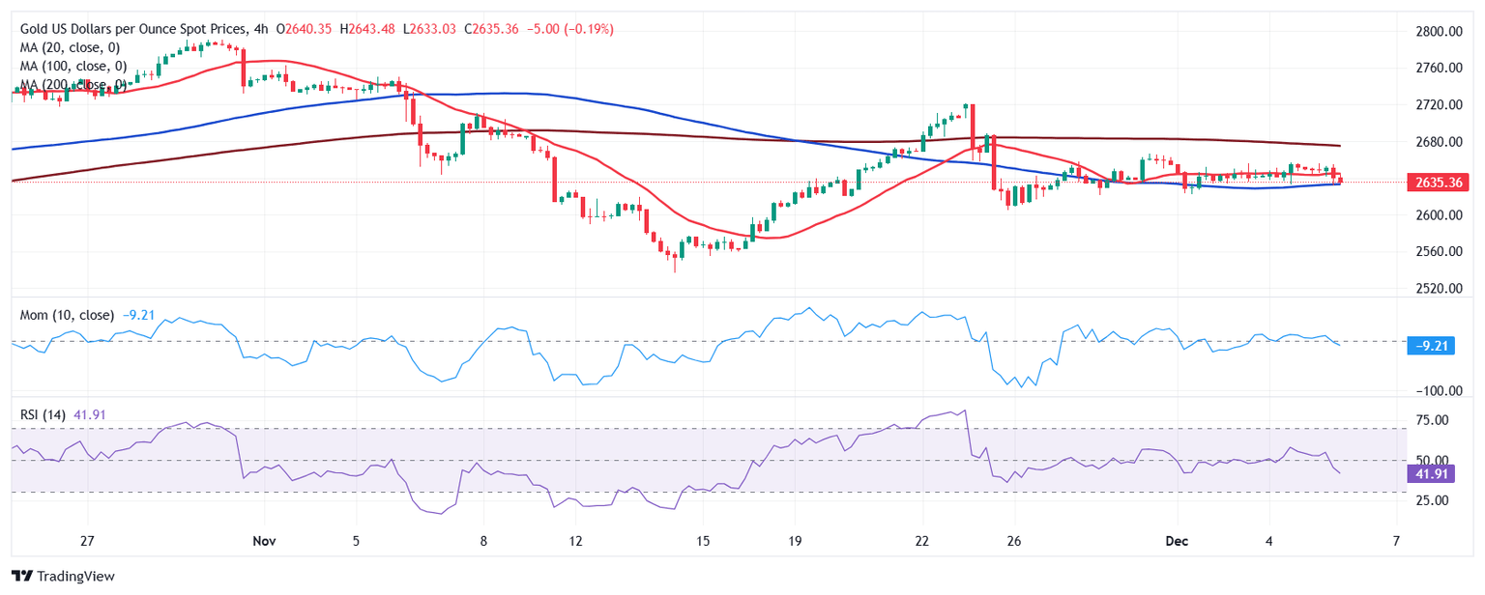Select the MA (20, close, 0) legend
The width and height of the screenshot is (1485, 595).
(x=70, y=48)
